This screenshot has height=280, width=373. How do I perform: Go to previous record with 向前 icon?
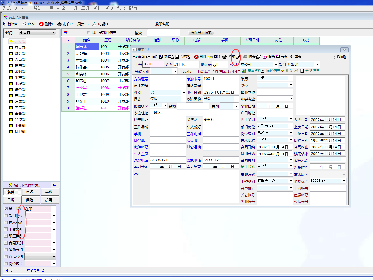point(135,57)
